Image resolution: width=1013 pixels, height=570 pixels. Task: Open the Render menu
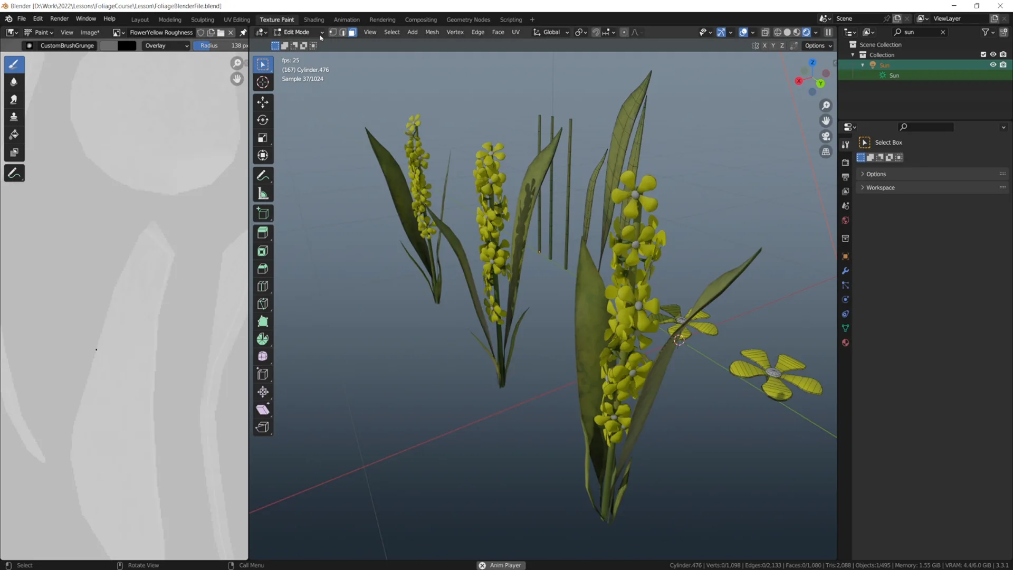(x=59, y=18)
